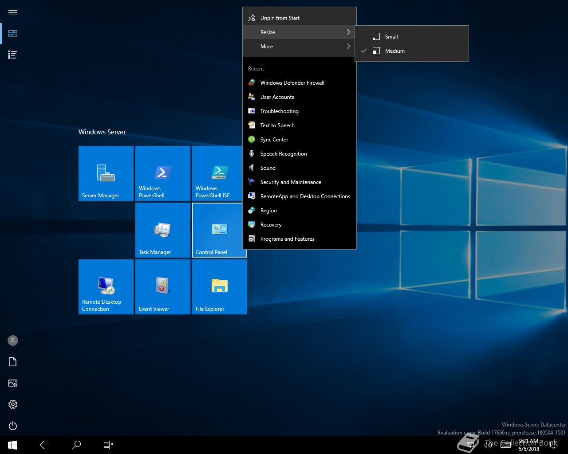Switch to all apps list view
Viewport: 568px width, 454px height.
coord(13,55)
